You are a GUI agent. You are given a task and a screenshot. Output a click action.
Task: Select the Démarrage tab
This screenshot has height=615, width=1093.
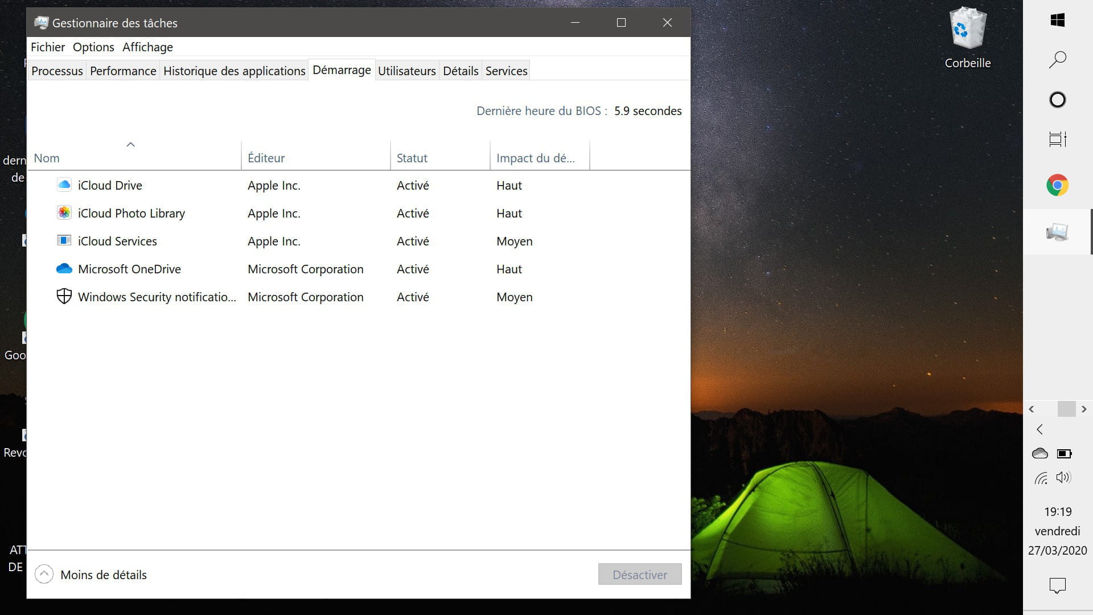click(342, 70)
